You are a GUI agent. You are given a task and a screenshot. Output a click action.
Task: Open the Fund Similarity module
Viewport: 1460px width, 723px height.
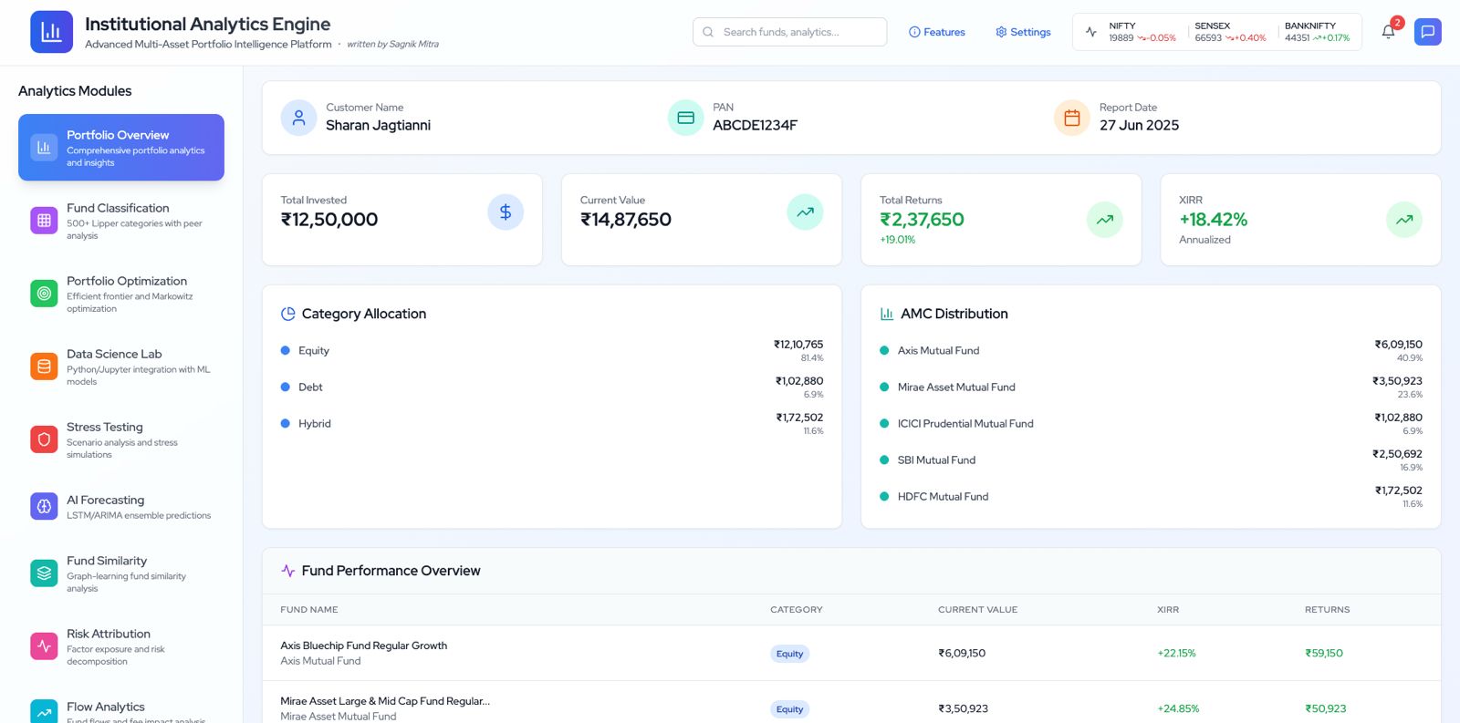click(121, 573)
